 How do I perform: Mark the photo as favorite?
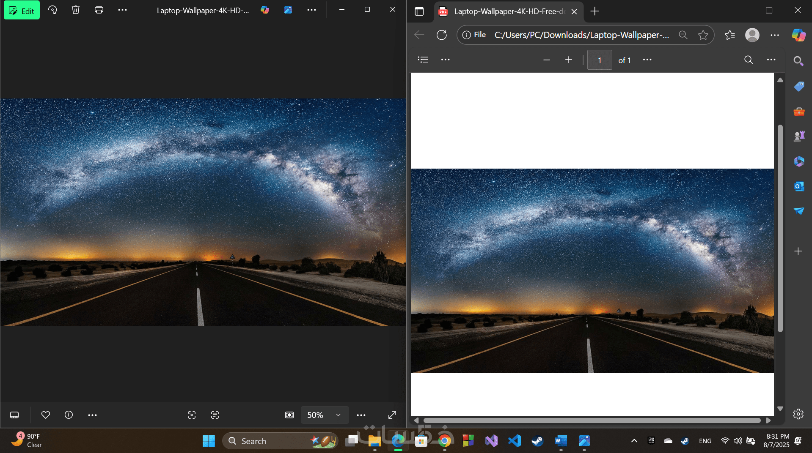coord(46,415)
